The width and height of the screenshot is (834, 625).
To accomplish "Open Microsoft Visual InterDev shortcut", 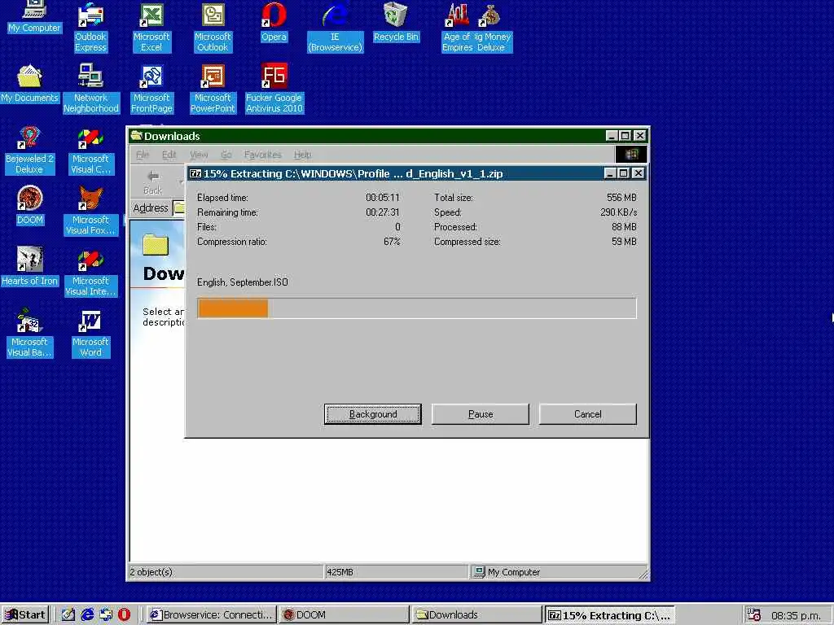I will (x=90, y=272).
